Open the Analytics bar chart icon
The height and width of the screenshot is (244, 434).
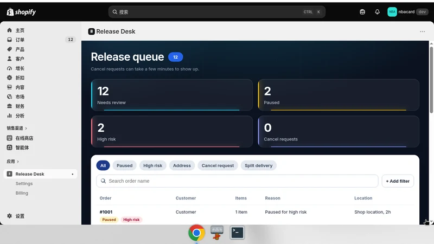coord(9,115)
